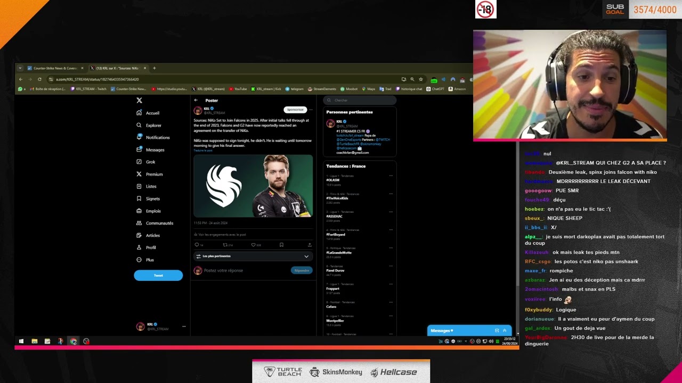The image size is (682, 383).
Task: Open Profil in X sidebar
Action: point(147,247)
